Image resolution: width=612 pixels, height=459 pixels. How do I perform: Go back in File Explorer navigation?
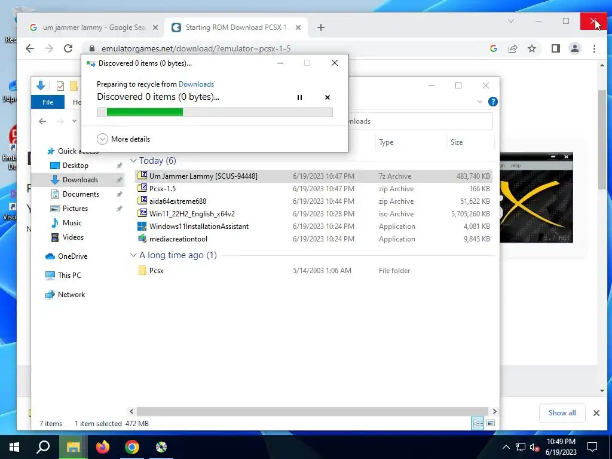pos(42,121)
